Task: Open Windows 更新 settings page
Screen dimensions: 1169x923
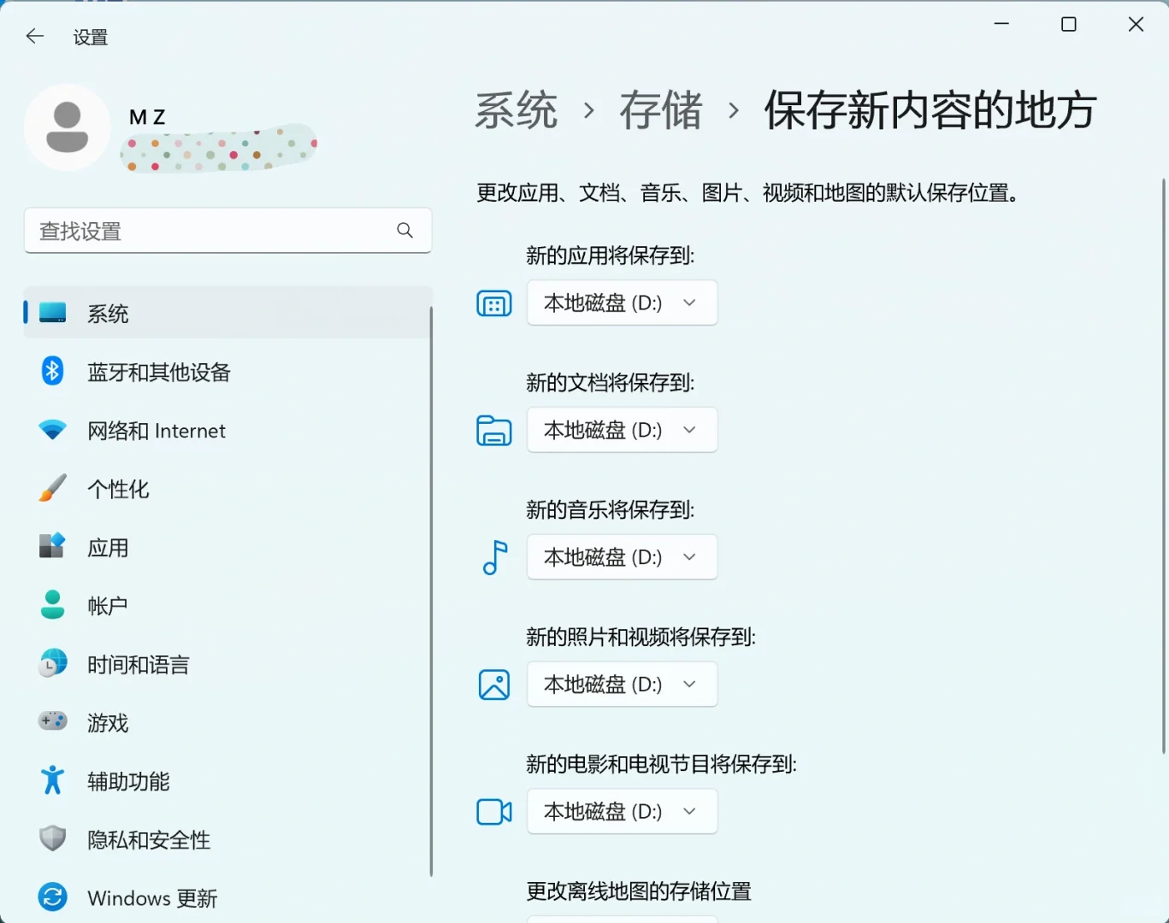Action: click(227, 897)
